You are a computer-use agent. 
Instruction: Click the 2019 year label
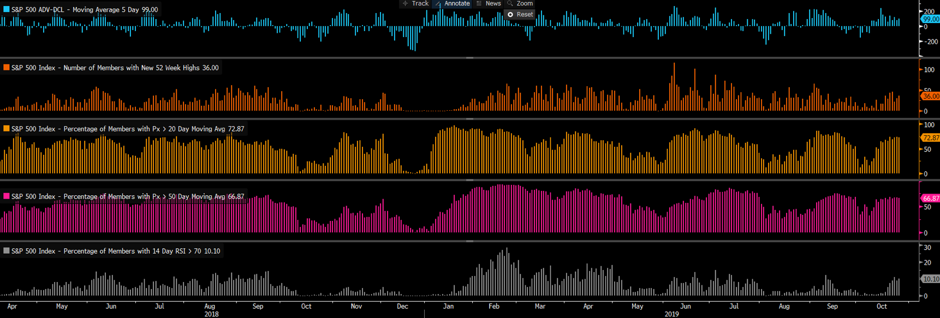point(672,314)
